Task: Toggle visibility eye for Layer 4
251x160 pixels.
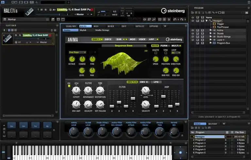Action: (x=192, y=40)
